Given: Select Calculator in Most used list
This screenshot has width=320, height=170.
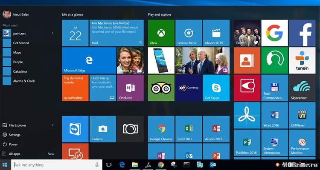Looking at the screenshot, I should point(20,71).
